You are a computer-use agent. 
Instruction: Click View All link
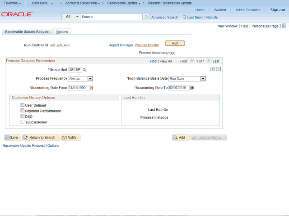point(166,61)
